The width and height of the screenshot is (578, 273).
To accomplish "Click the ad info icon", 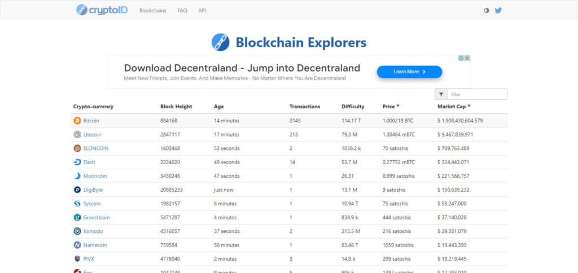I will 461,58.
